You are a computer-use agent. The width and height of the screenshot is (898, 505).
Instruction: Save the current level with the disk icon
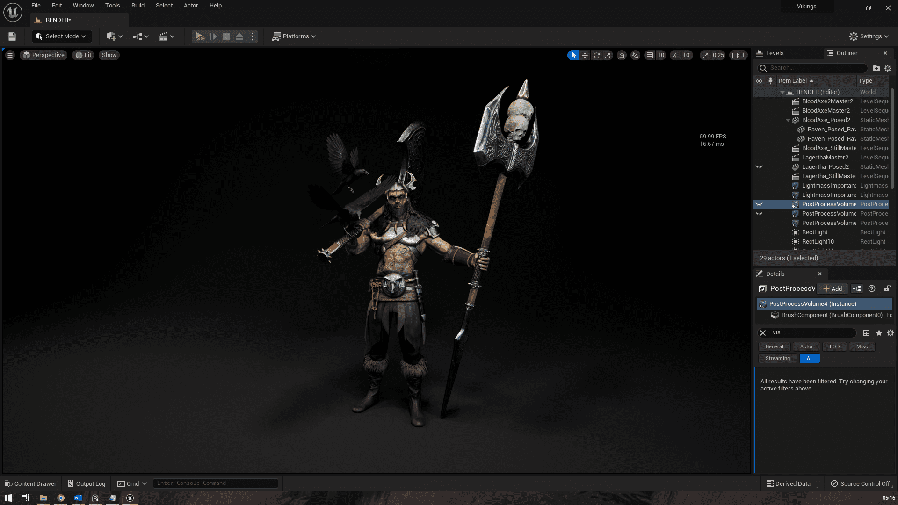[12, 36]
